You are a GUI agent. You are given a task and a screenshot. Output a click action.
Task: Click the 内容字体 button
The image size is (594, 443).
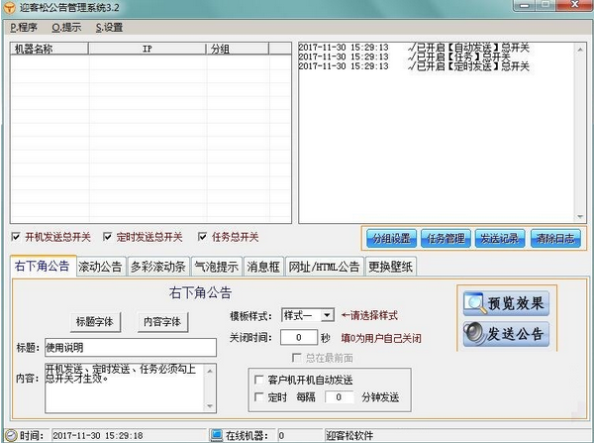[x=162, y=322]
